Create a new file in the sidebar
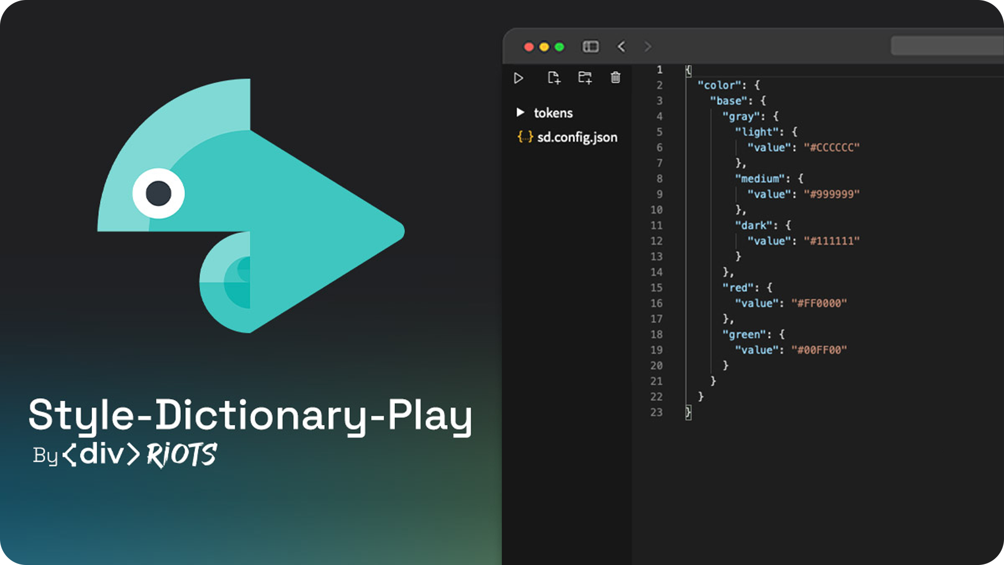This screenshot has height=565, width=1004. [554, 78]
